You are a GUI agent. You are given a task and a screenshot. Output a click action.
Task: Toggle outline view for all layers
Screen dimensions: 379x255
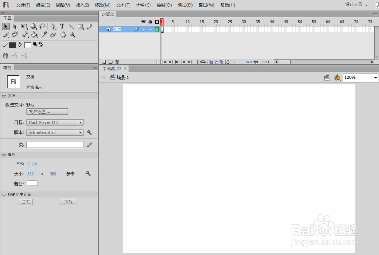[157, 22]
